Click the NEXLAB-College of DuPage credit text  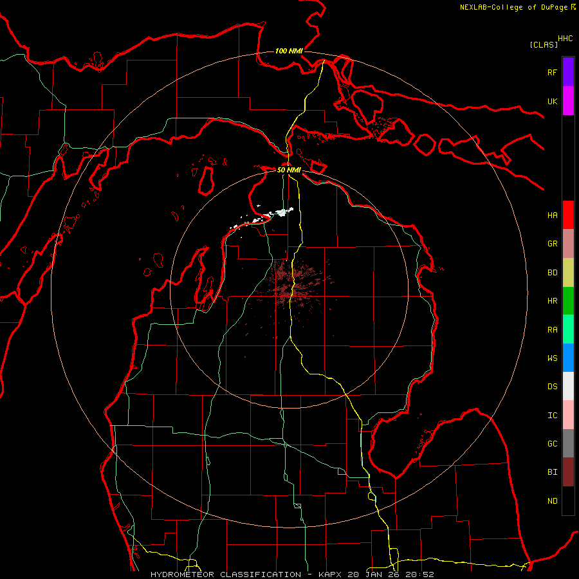[513, 7]
